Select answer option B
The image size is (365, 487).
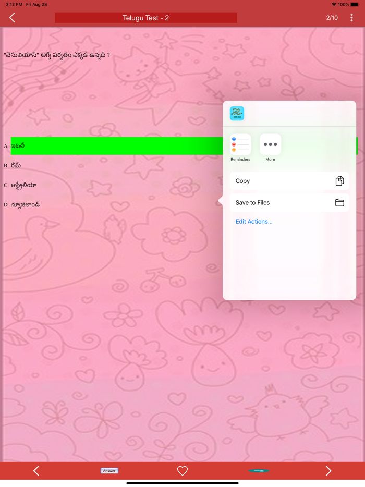(13, 165)
